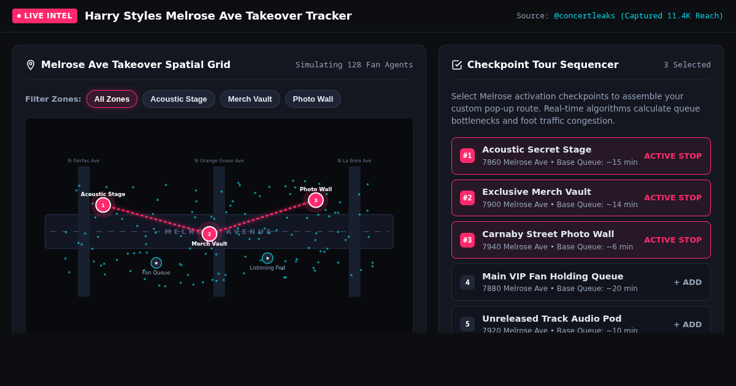Screen dimensions: 736x386
Task: Click the Listening Pod star marker
Action: click(x=267, y=258)
